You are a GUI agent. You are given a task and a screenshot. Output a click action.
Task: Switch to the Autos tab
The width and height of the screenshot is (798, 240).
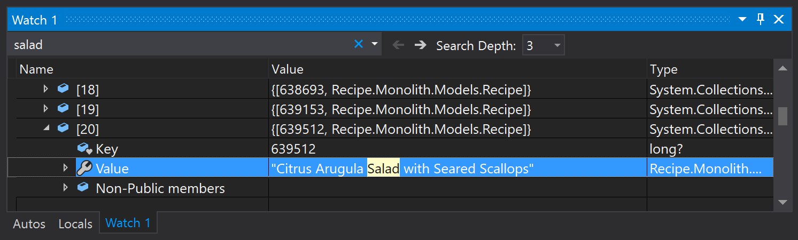point(29,223)
